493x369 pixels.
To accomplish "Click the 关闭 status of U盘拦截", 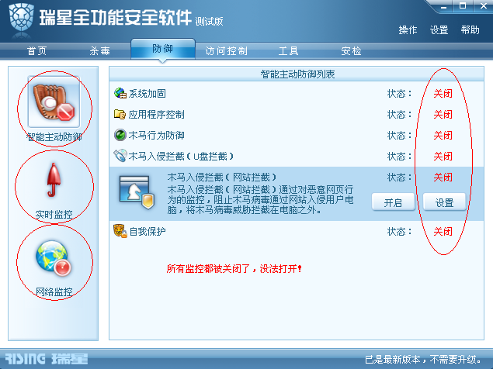I will coord(443,156).
